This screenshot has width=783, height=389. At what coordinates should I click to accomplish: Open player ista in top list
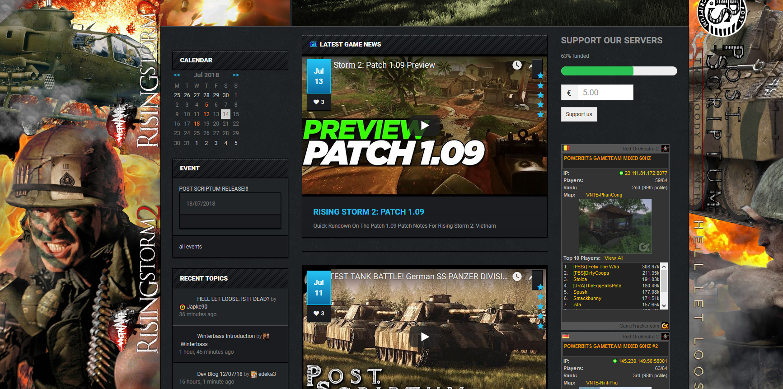[577, 305]
